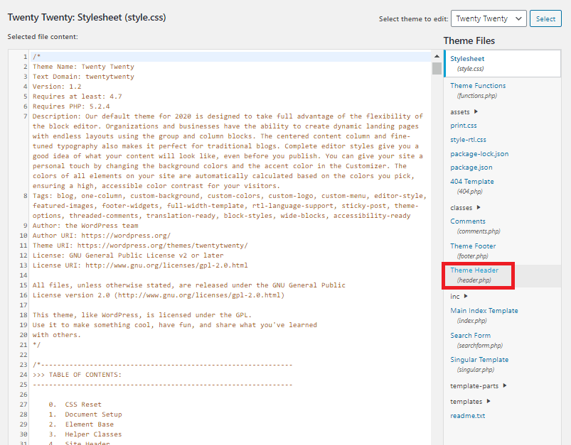This screenshot has width=571, height=445.
Task: Open Theme Header (header.php) file
Action: 474,275
